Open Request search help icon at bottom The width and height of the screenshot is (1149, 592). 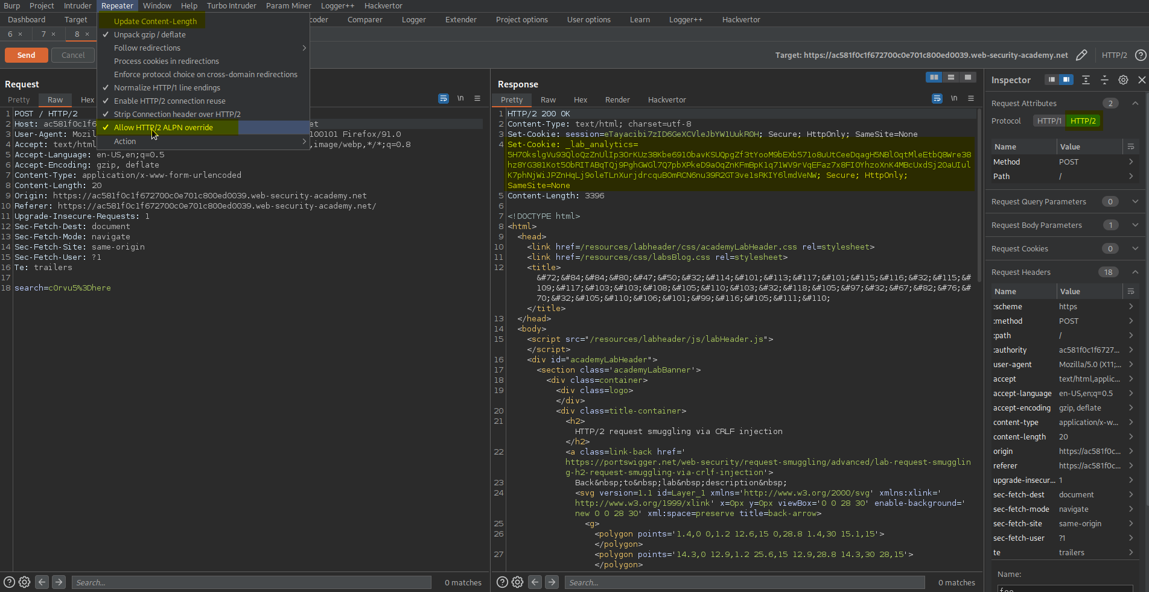tap(9, 582)
